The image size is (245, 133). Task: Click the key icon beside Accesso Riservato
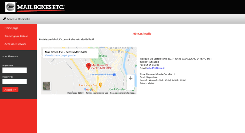pos(4,19)
